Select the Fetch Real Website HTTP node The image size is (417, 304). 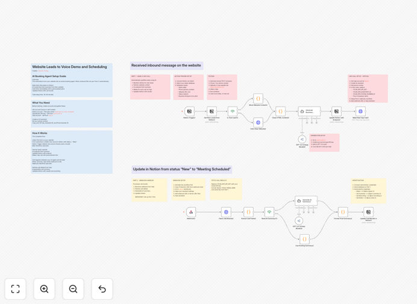258,123
